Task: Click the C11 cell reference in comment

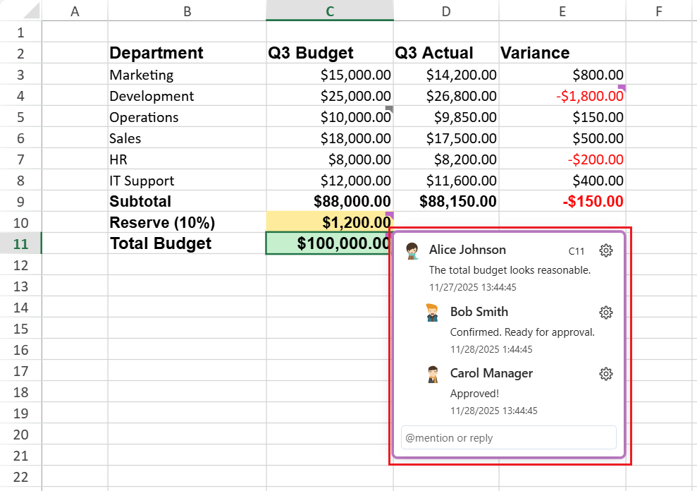Action: [576, 251]
